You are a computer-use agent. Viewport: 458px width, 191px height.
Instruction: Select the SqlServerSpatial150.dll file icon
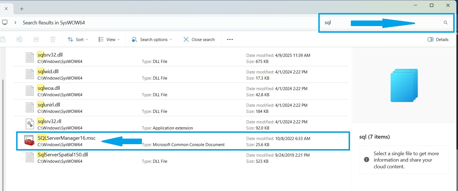(x=30, y=157)
